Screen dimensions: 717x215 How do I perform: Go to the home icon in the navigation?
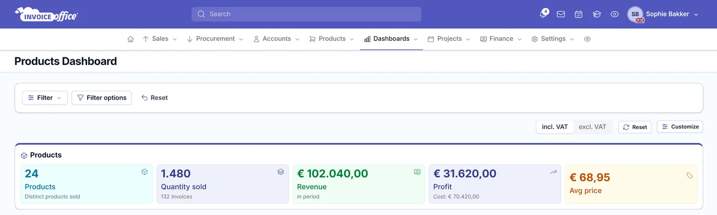131,39
